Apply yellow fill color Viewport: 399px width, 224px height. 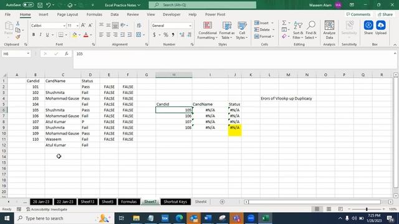click(75, 35)
